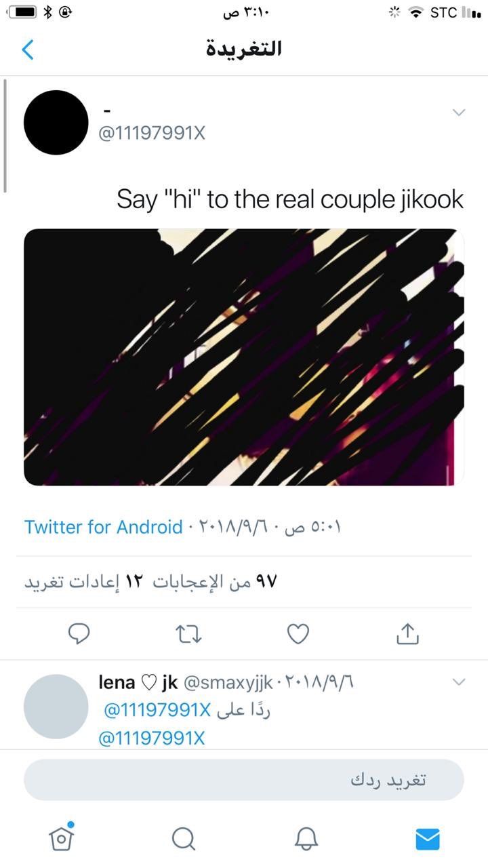Viewport: 488px width, 868px height.
Task: Like the tweet with the heart icon
Action: 298,634
